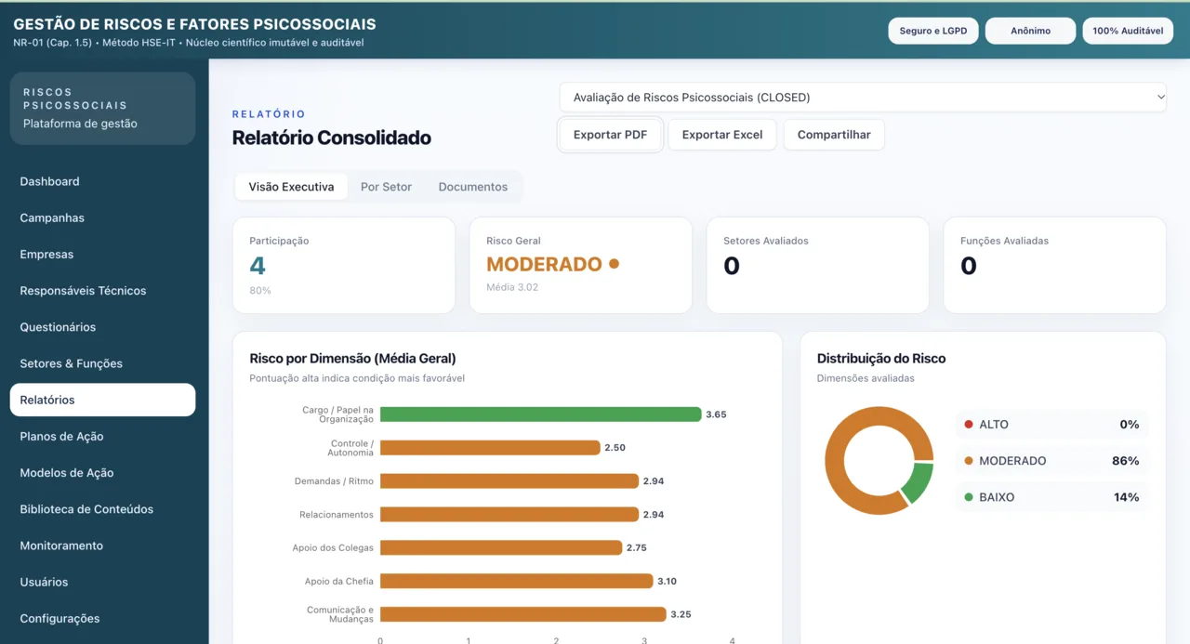
Task: Click the Funções Avaliadas card
Action: [1055, 265]
